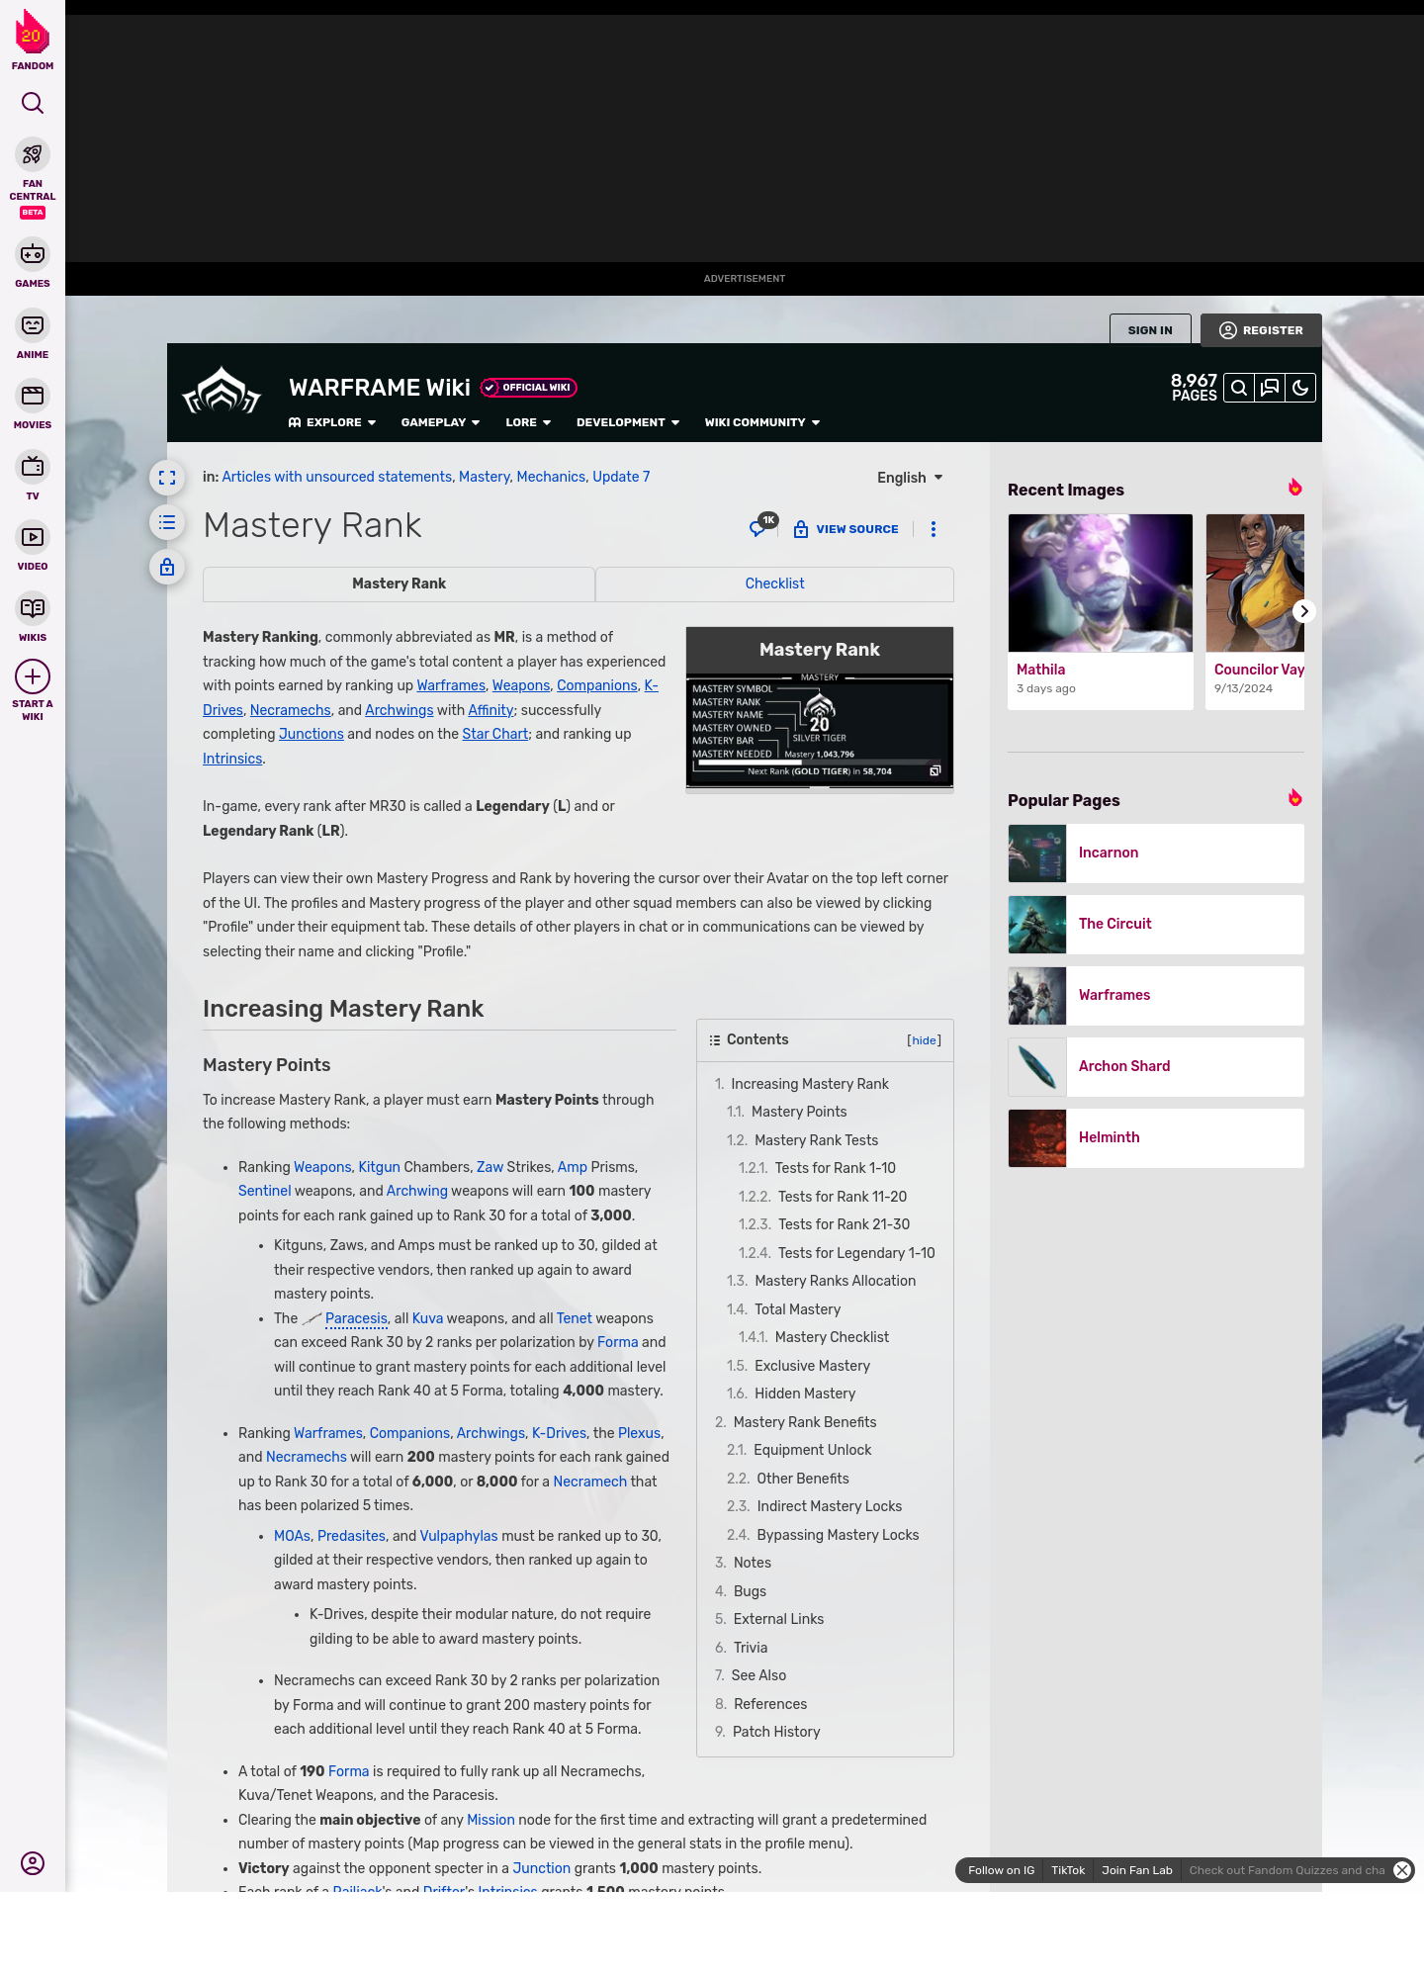
Task: Follow the Star Chart link
Action: 494,734
